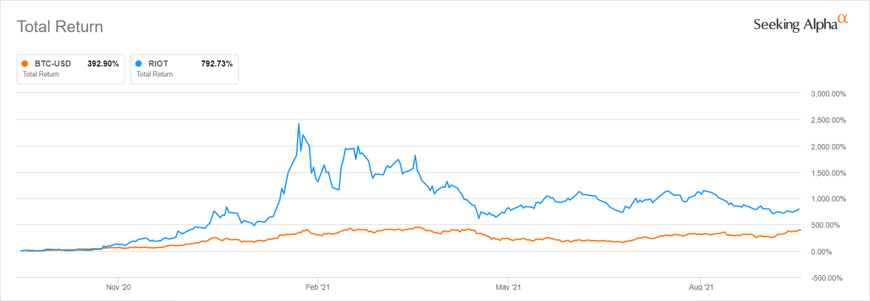This screenshot has width=870, height=301.
Task: Click the blue RIOT legend dot
Action: (x=140, y=64)
